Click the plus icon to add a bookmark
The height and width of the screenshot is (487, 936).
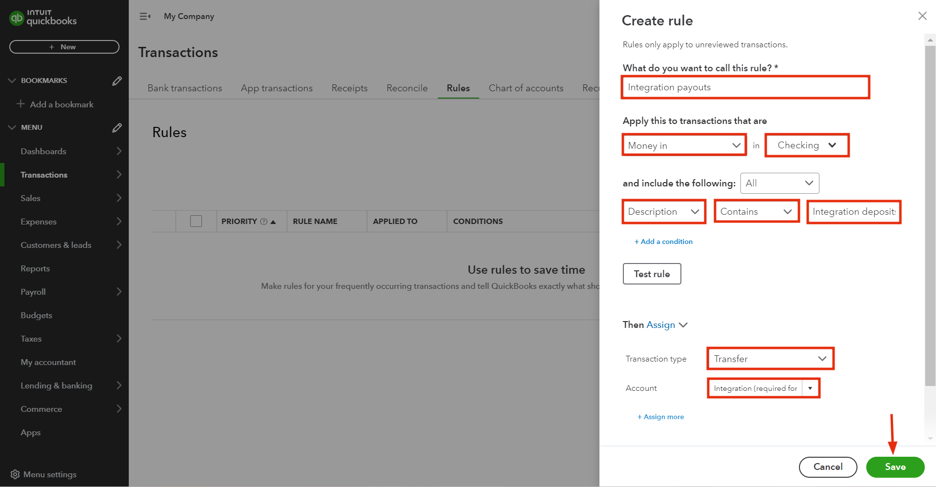coord(20,104)
